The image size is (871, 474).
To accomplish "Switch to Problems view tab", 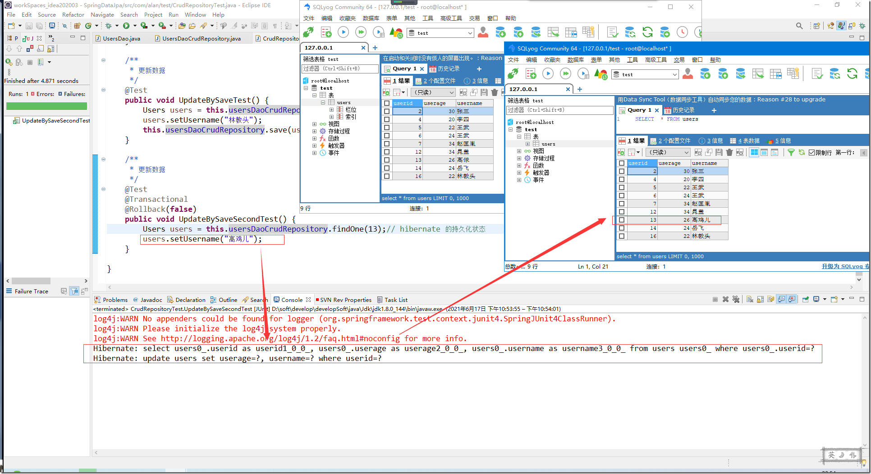I will [111, 300].
